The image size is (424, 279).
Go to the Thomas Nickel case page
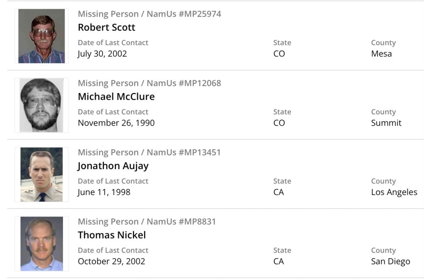coord(112,235)
